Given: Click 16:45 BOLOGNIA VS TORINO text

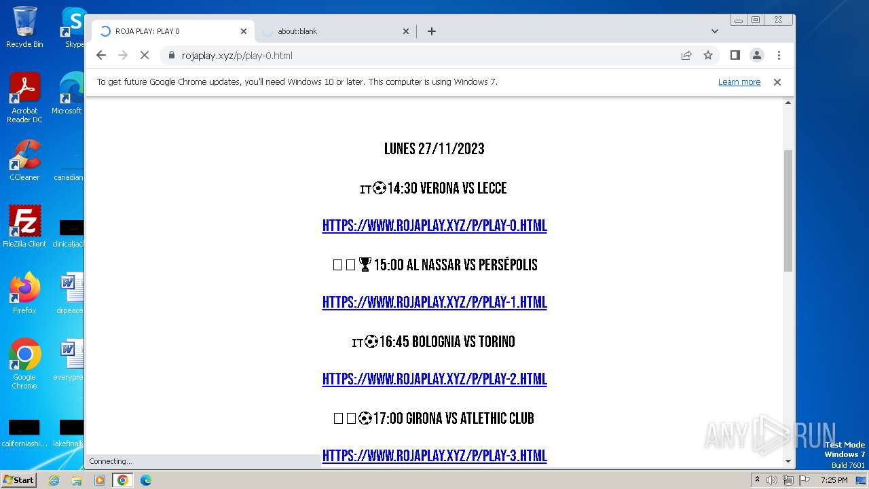Looking at the screenshot, I should click(x=447, y=342).
